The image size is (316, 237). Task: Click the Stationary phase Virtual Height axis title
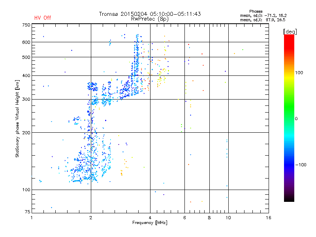(x=17, y=119)
